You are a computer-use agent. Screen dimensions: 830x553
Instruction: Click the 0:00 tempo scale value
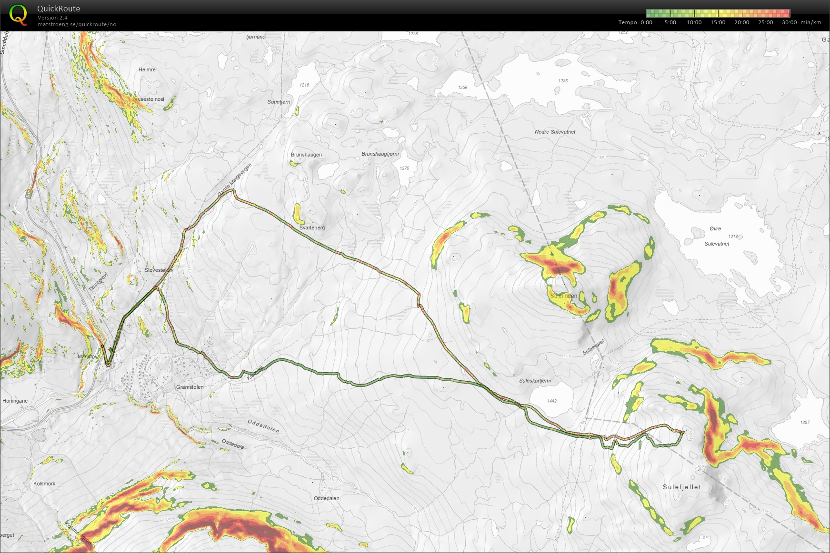click(646, 22)
